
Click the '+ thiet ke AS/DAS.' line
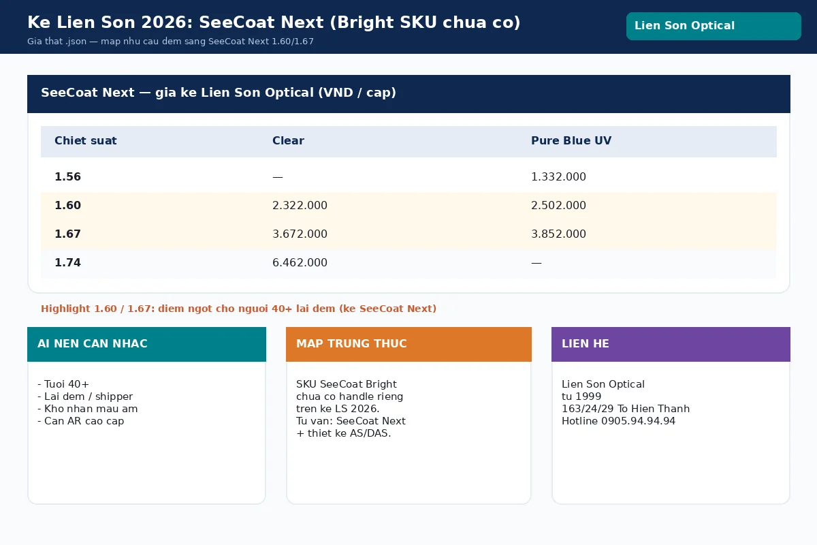point(344,433)
